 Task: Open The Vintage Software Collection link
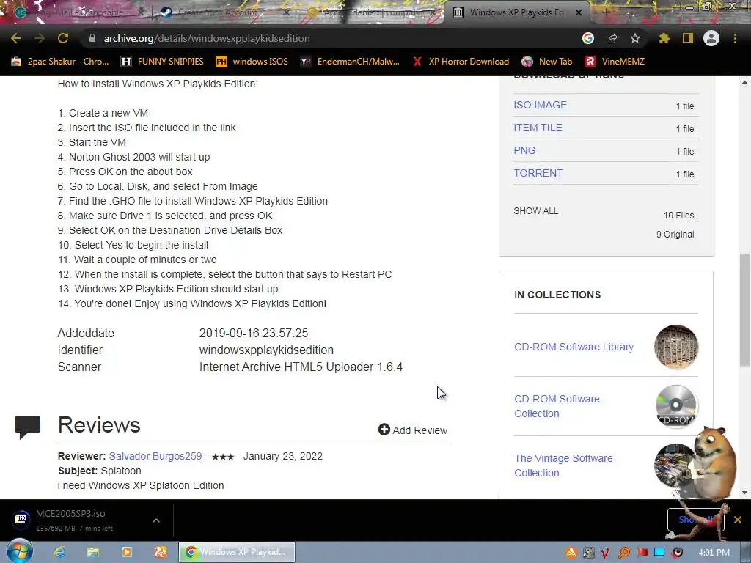(563, 466)
